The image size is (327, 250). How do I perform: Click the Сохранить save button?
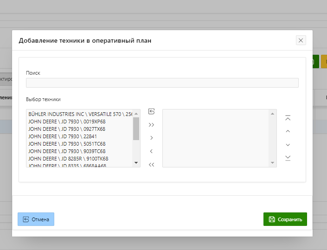[x=285, y=219]
